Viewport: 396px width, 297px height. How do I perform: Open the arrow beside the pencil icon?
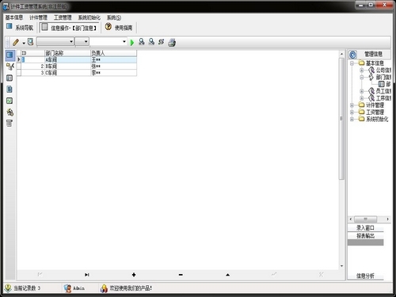pos(24,43)
